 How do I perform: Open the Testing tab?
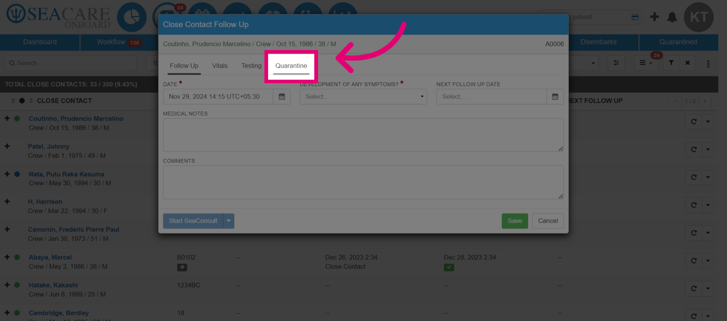pos(251,66)
